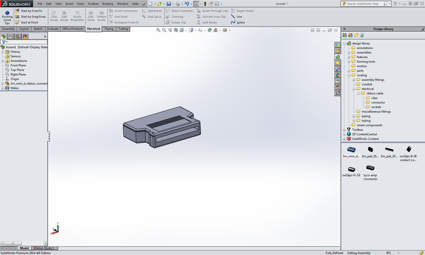Toggle the feature tree filter funnel
The width and height of the screenshot is (425, 255).
coord(4,42)
